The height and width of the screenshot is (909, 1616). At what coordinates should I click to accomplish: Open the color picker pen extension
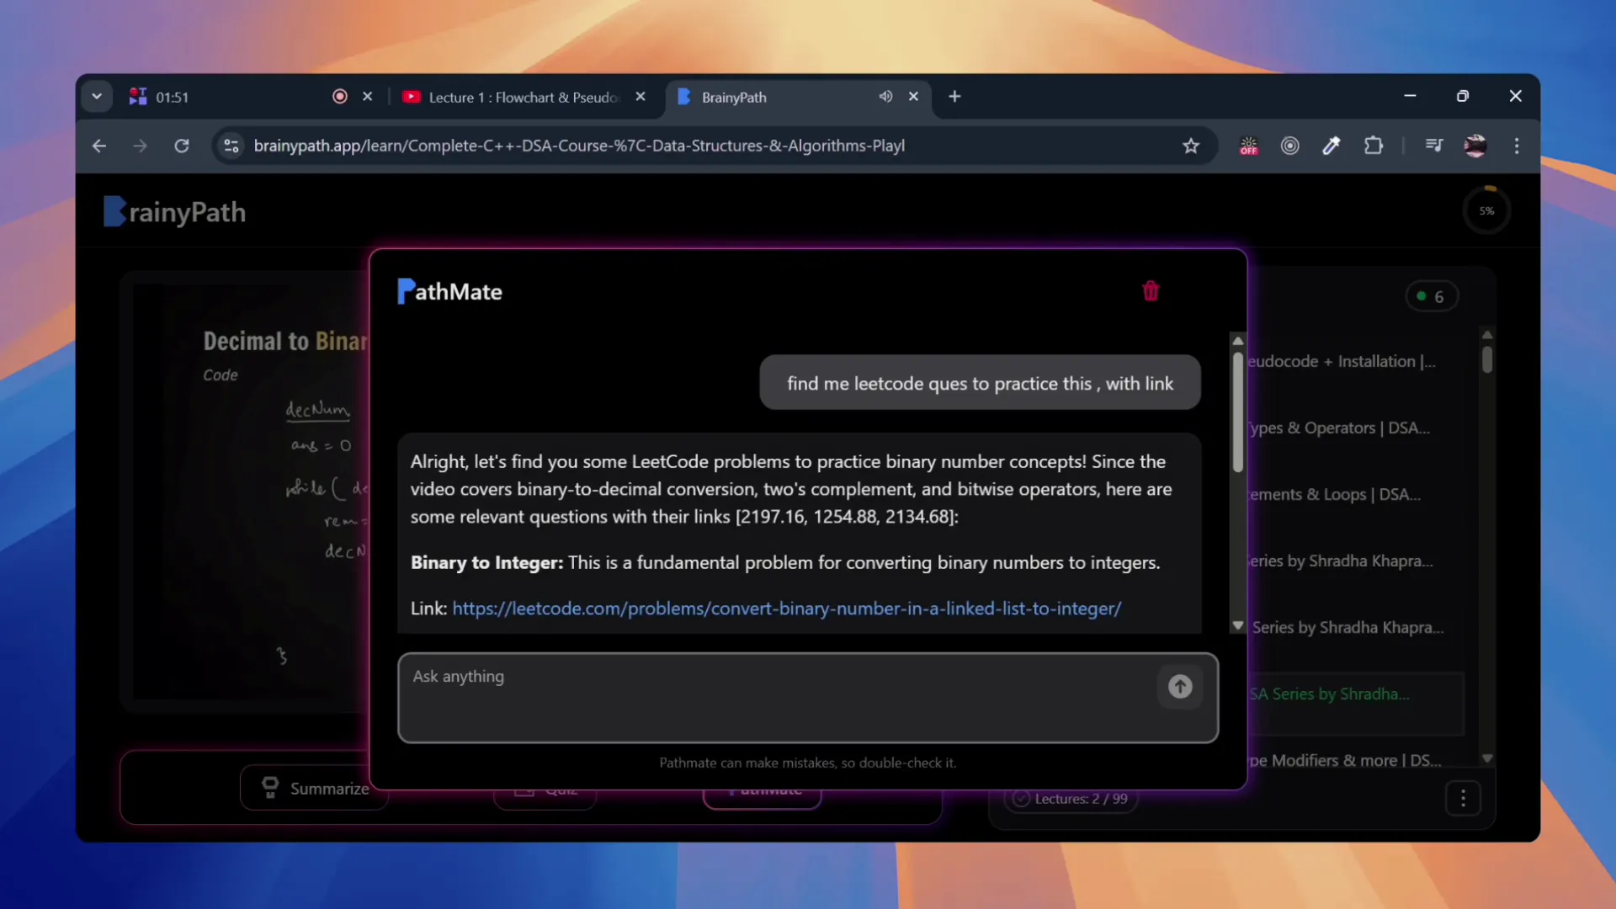pyautogui.click(x=1331, y=146)
